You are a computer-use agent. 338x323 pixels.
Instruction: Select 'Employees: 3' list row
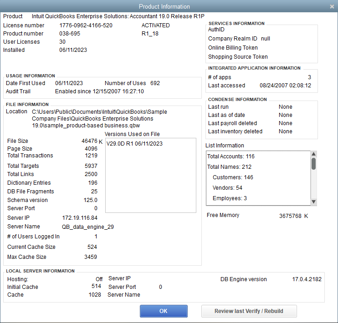coord(258,198)
